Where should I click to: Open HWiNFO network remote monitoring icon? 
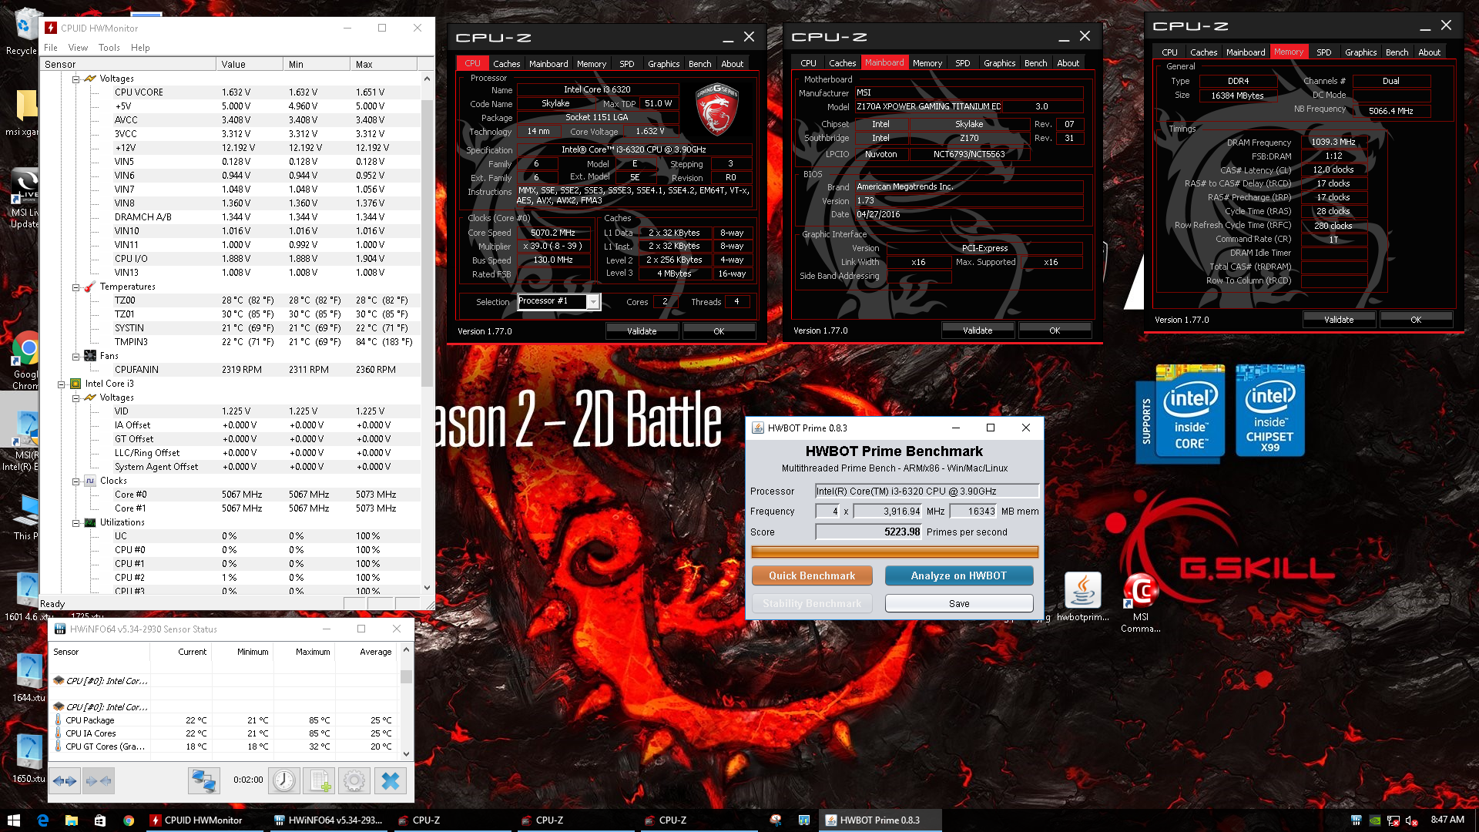click(203, 781)
